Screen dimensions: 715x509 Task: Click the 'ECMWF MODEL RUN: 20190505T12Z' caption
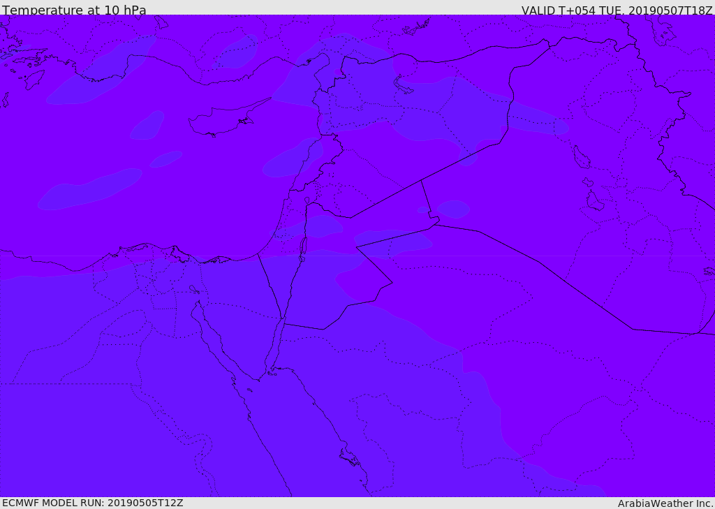[x=93, y=503]
